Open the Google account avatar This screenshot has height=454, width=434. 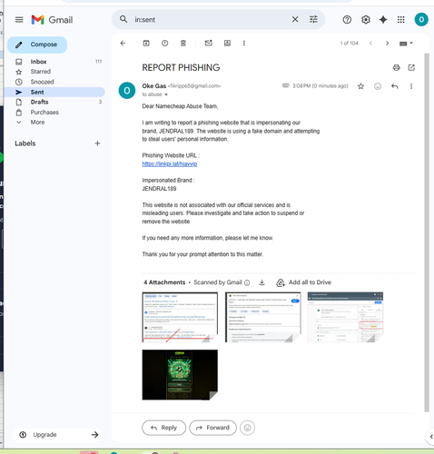[421, 20]
